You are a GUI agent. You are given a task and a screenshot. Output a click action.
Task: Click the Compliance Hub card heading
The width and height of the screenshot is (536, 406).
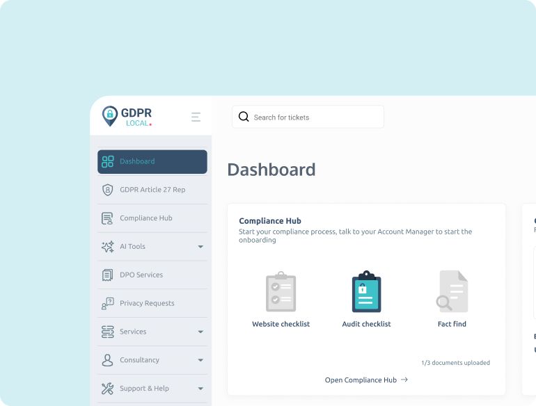tap(270, 221)
